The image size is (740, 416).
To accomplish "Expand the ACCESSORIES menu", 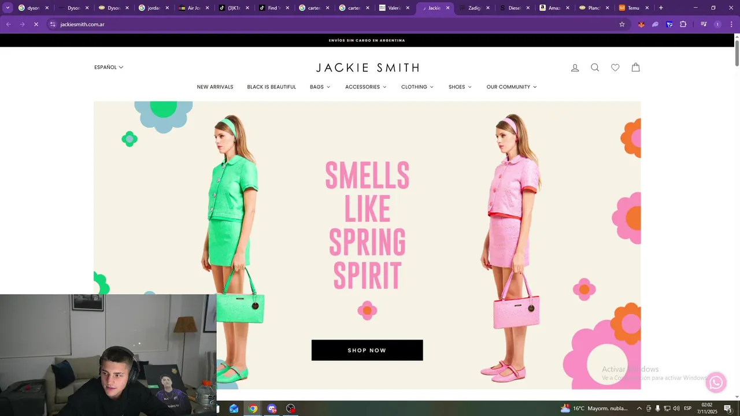I will click(366, 87).
